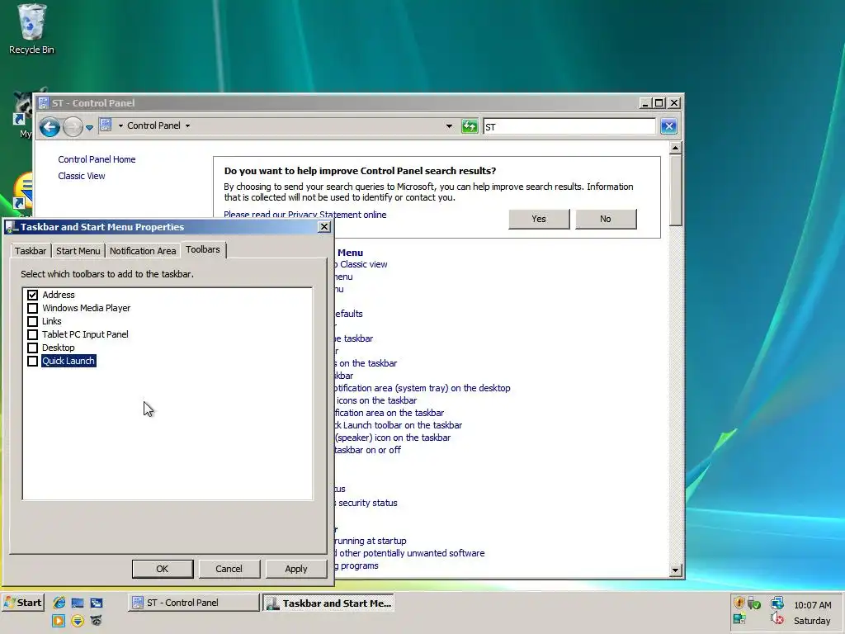Launch Internet Explorer from Quick Launch
Viewport: 845px width, 634px height.
pyautogui.click(x=59, y=603)
